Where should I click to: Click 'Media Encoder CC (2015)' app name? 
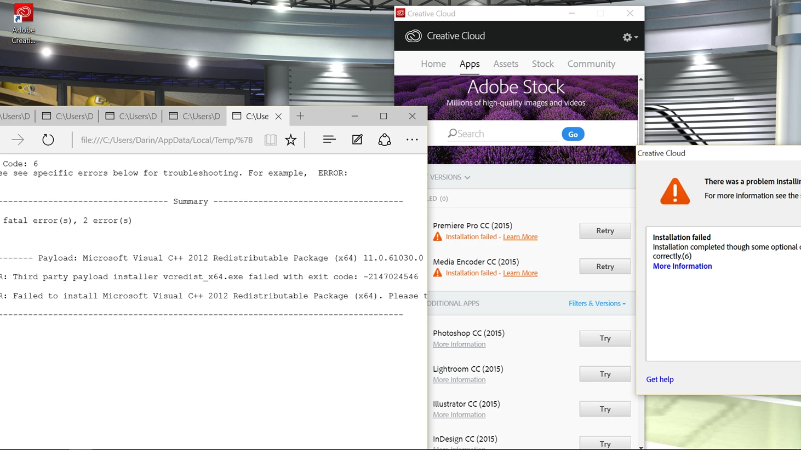[476, 262]
